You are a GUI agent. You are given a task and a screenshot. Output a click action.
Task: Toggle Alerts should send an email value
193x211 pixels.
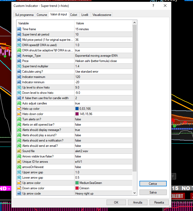click(x=103, y=146)
